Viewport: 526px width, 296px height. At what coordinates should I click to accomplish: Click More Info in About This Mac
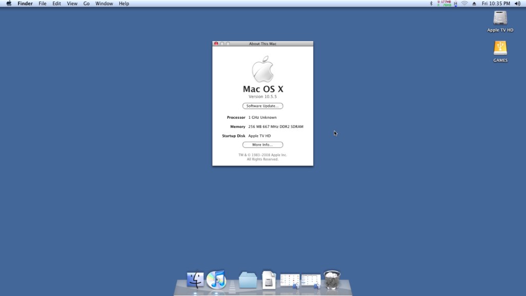coord(262,144)
